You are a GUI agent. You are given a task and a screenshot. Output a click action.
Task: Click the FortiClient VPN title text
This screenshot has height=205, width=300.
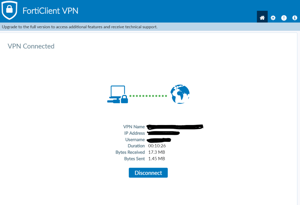[50, 11]
